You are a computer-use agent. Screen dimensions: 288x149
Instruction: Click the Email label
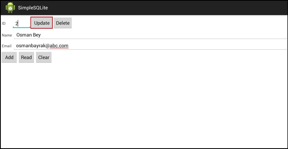7,46
